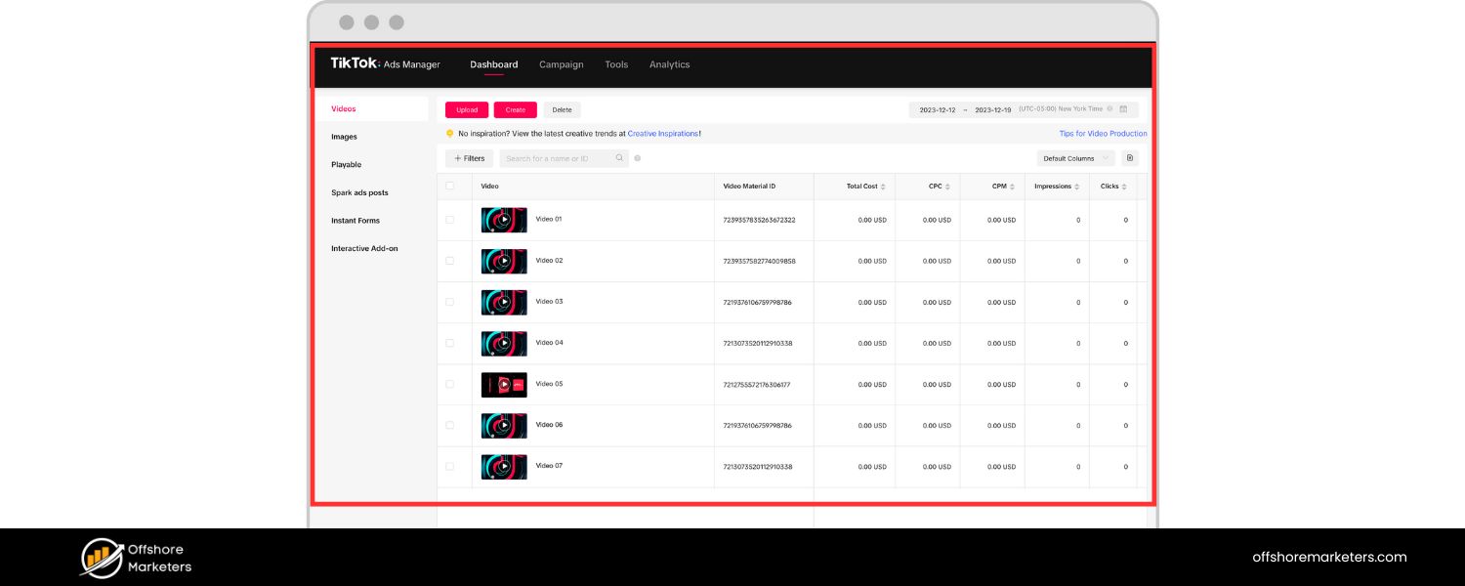
Task: Click the info icon next to search box
Action: coord(638,158)
